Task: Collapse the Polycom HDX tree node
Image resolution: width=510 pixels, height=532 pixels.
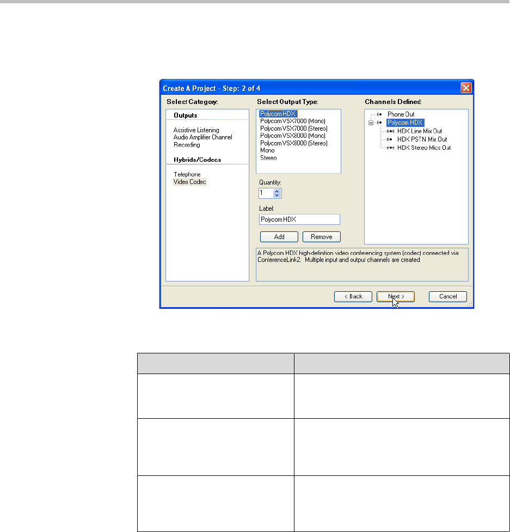Action: pos(371,123)
